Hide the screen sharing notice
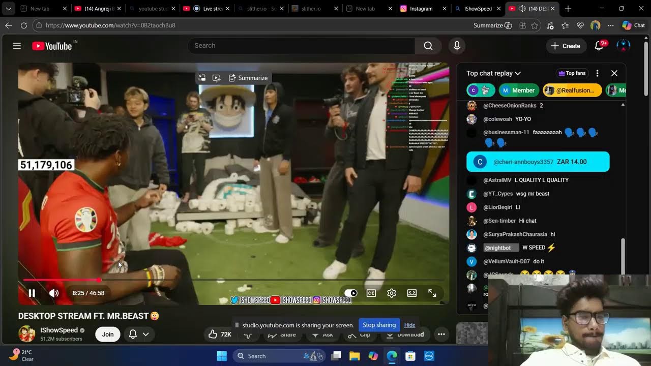 coord(409,325)
